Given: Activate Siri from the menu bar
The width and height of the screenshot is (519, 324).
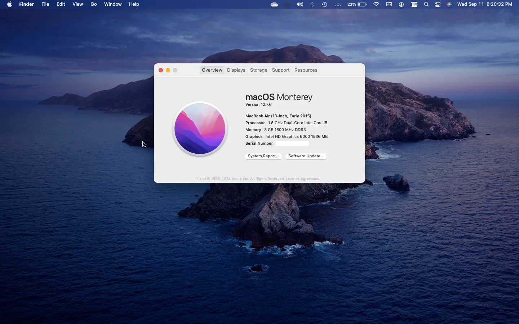Looking at the screenshot, I should click(449, 4).
